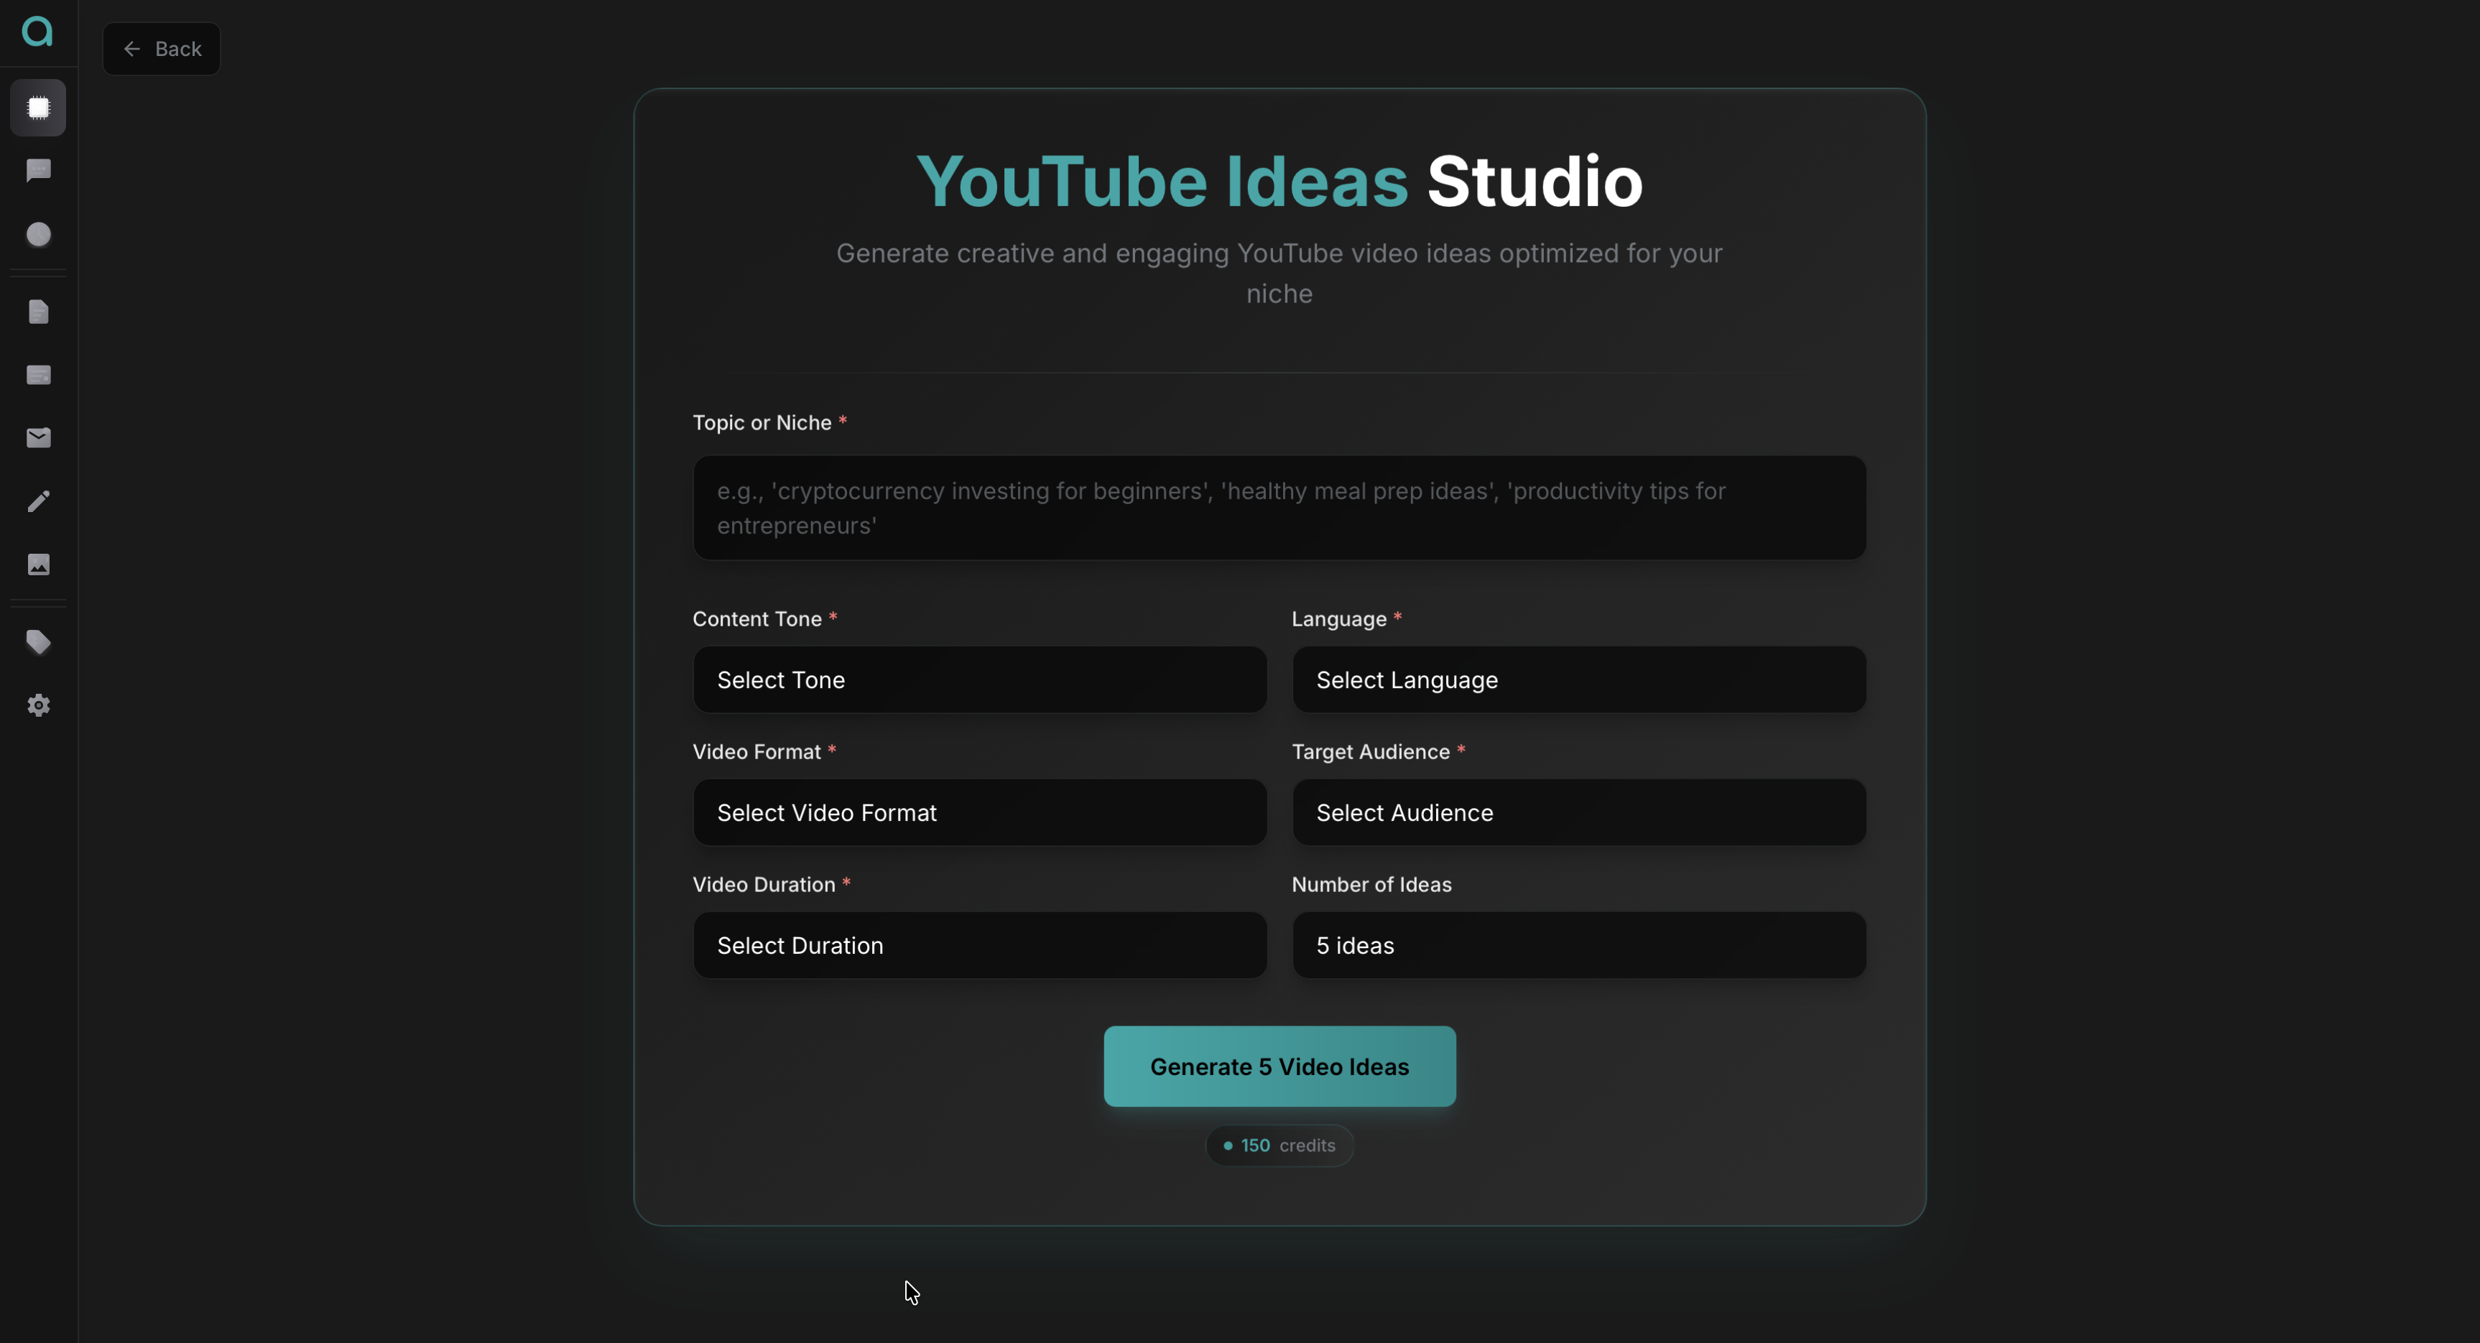The height and width of the screenshot is (1343, 2480).
Task: Open the Select Tone dropdown
Action: (978, 679)
